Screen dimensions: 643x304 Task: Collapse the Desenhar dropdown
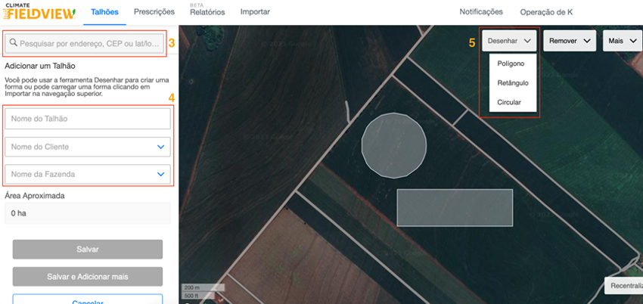coord(509,41)
